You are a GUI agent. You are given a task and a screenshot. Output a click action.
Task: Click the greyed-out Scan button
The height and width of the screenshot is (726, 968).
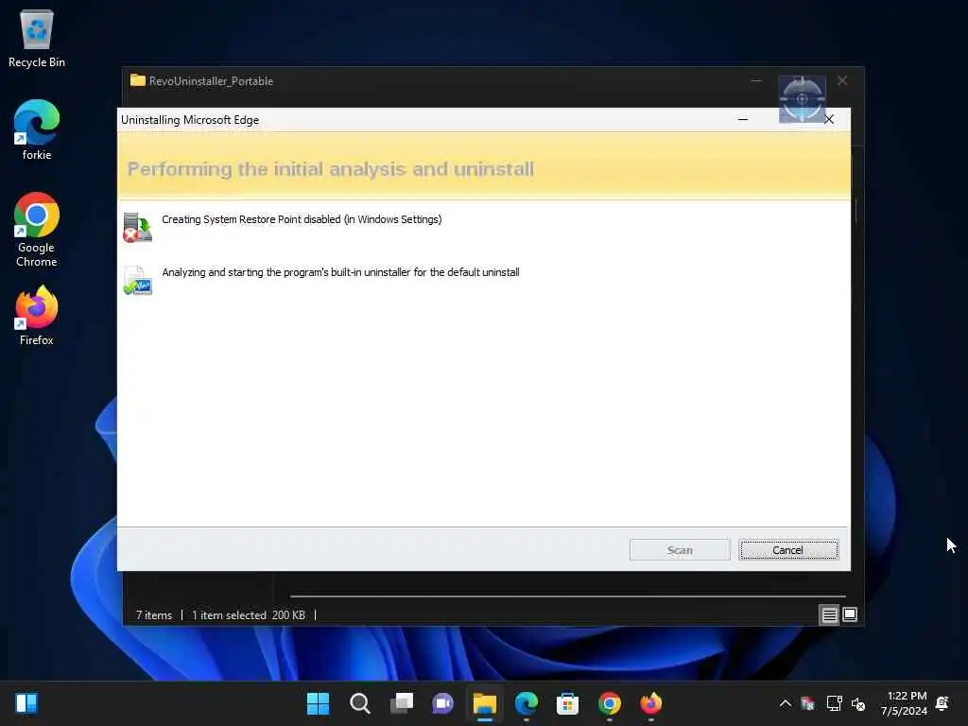click(680, 549)
